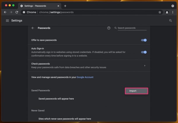Screen dimensions: 178x123
Task: Go back using the Passwords back arrow
Action: (x=33, y=28)
